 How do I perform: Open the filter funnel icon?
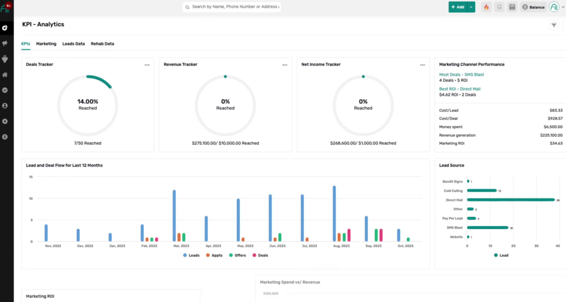click(x=554, y=25)
